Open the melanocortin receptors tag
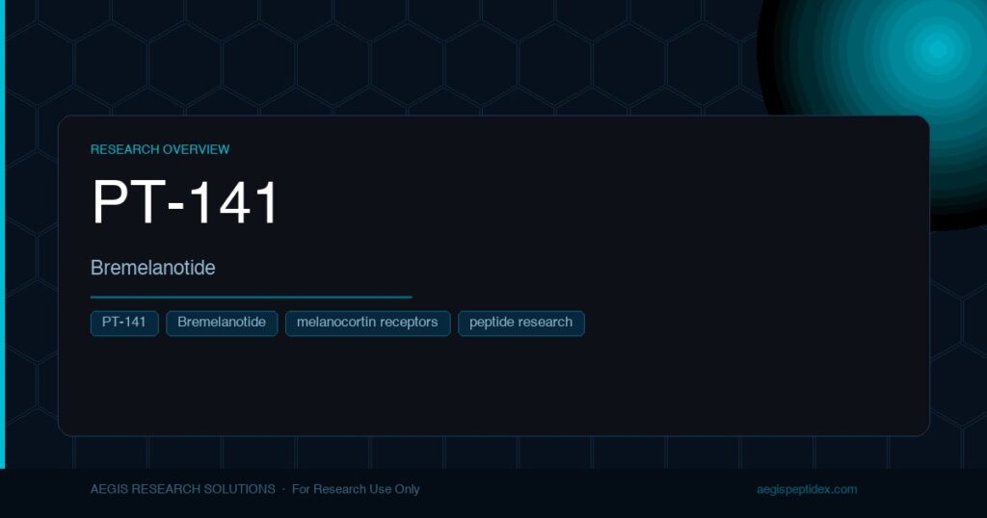The width and height of the screenshot is (987, 518). click(x=367, y=324)
